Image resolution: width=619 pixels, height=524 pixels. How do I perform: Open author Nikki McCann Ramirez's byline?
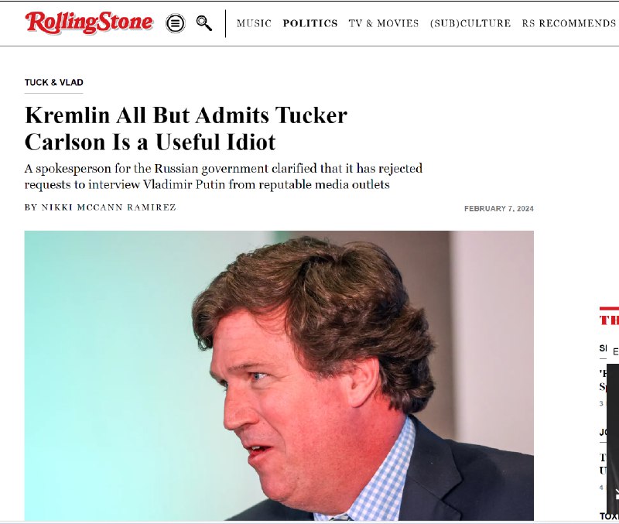coord(101,207)
